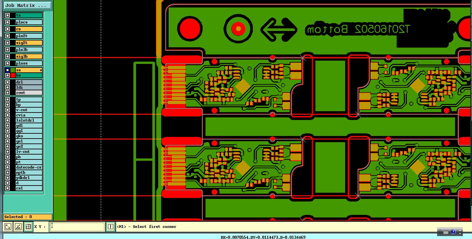Select the gm1 layer name
This screenshot has height=239, width=472.
pos(29,141)
